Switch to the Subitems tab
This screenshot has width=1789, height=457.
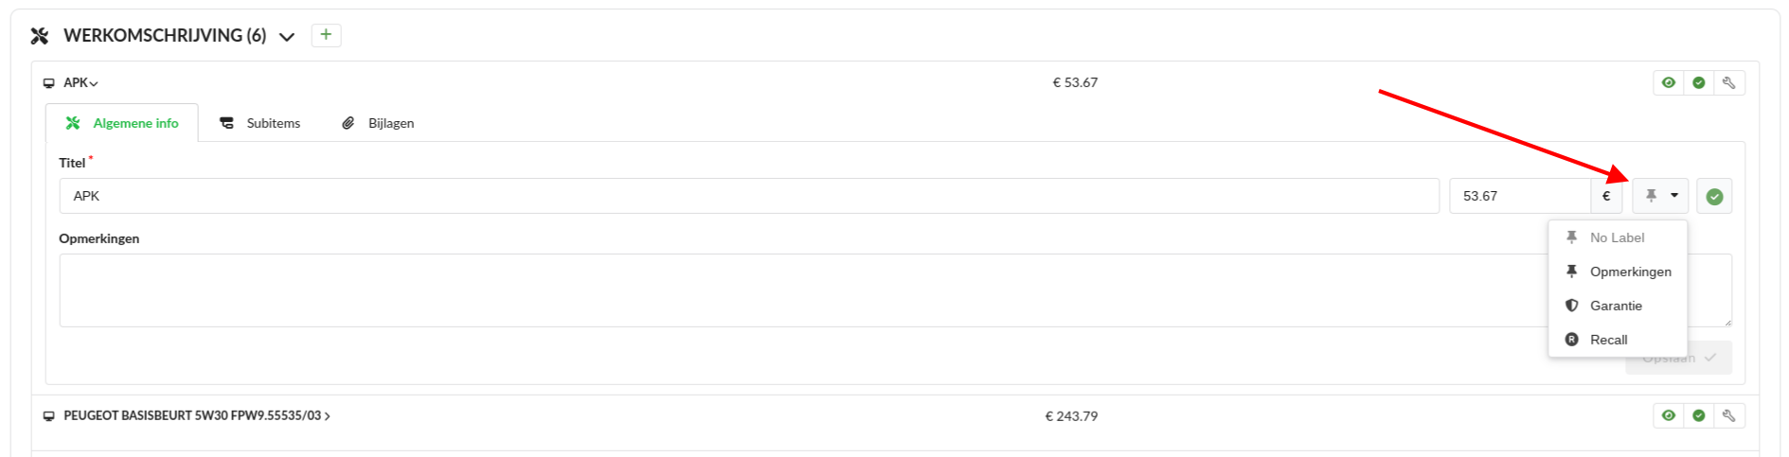click(260, 123)
